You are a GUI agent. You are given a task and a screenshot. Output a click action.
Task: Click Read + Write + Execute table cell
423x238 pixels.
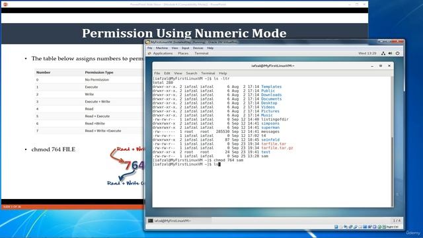(103, 131)
